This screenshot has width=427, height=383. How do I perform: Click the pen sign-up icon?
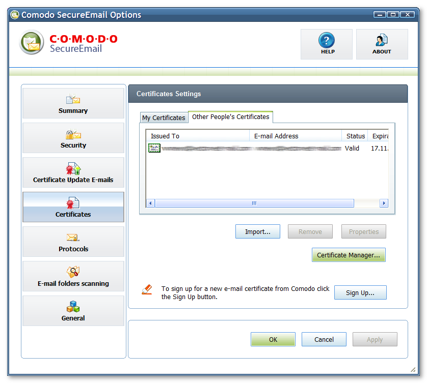pos(147,290)
